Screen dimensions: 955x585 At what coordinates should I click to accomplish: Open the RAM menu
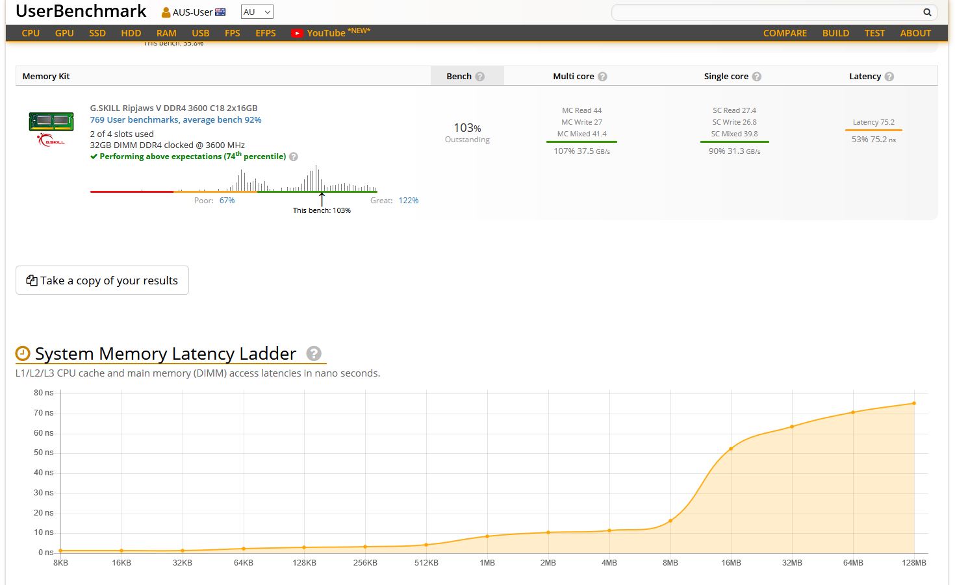tap(166, 33)
